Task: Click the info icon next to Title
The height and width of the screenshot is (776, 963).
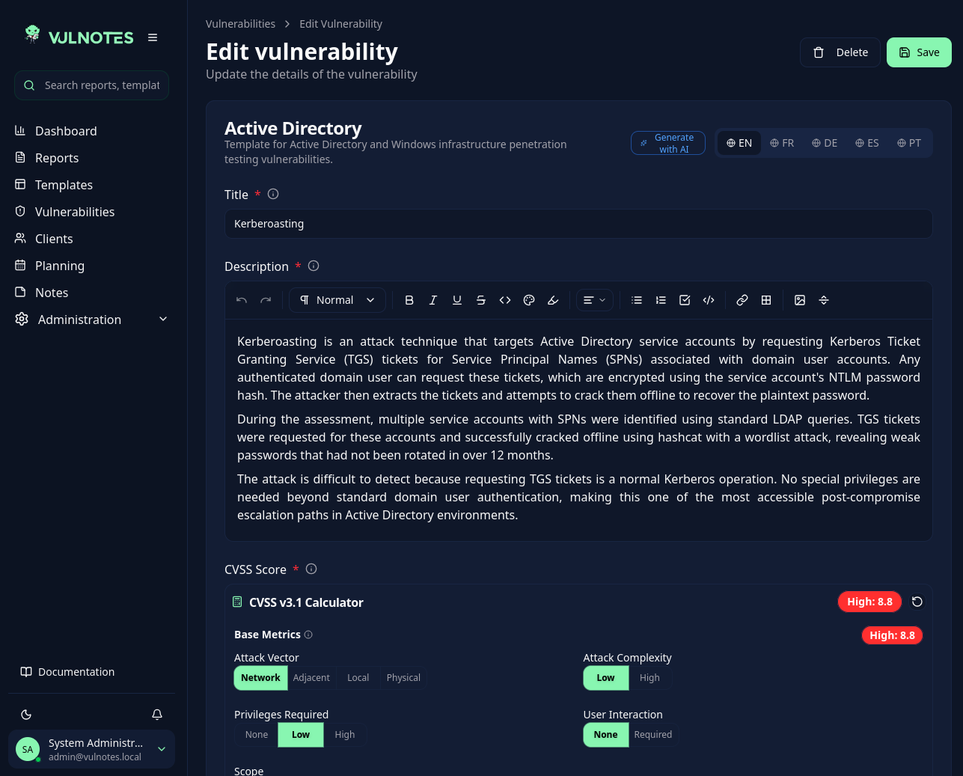Action: tap(273, 194)
